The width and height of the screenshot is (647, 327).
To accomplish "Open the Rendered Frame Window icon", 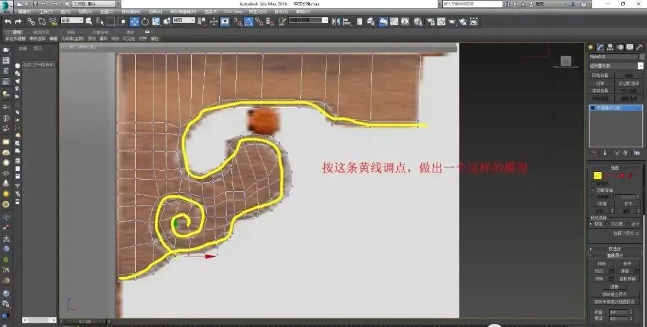I will 442,22.
